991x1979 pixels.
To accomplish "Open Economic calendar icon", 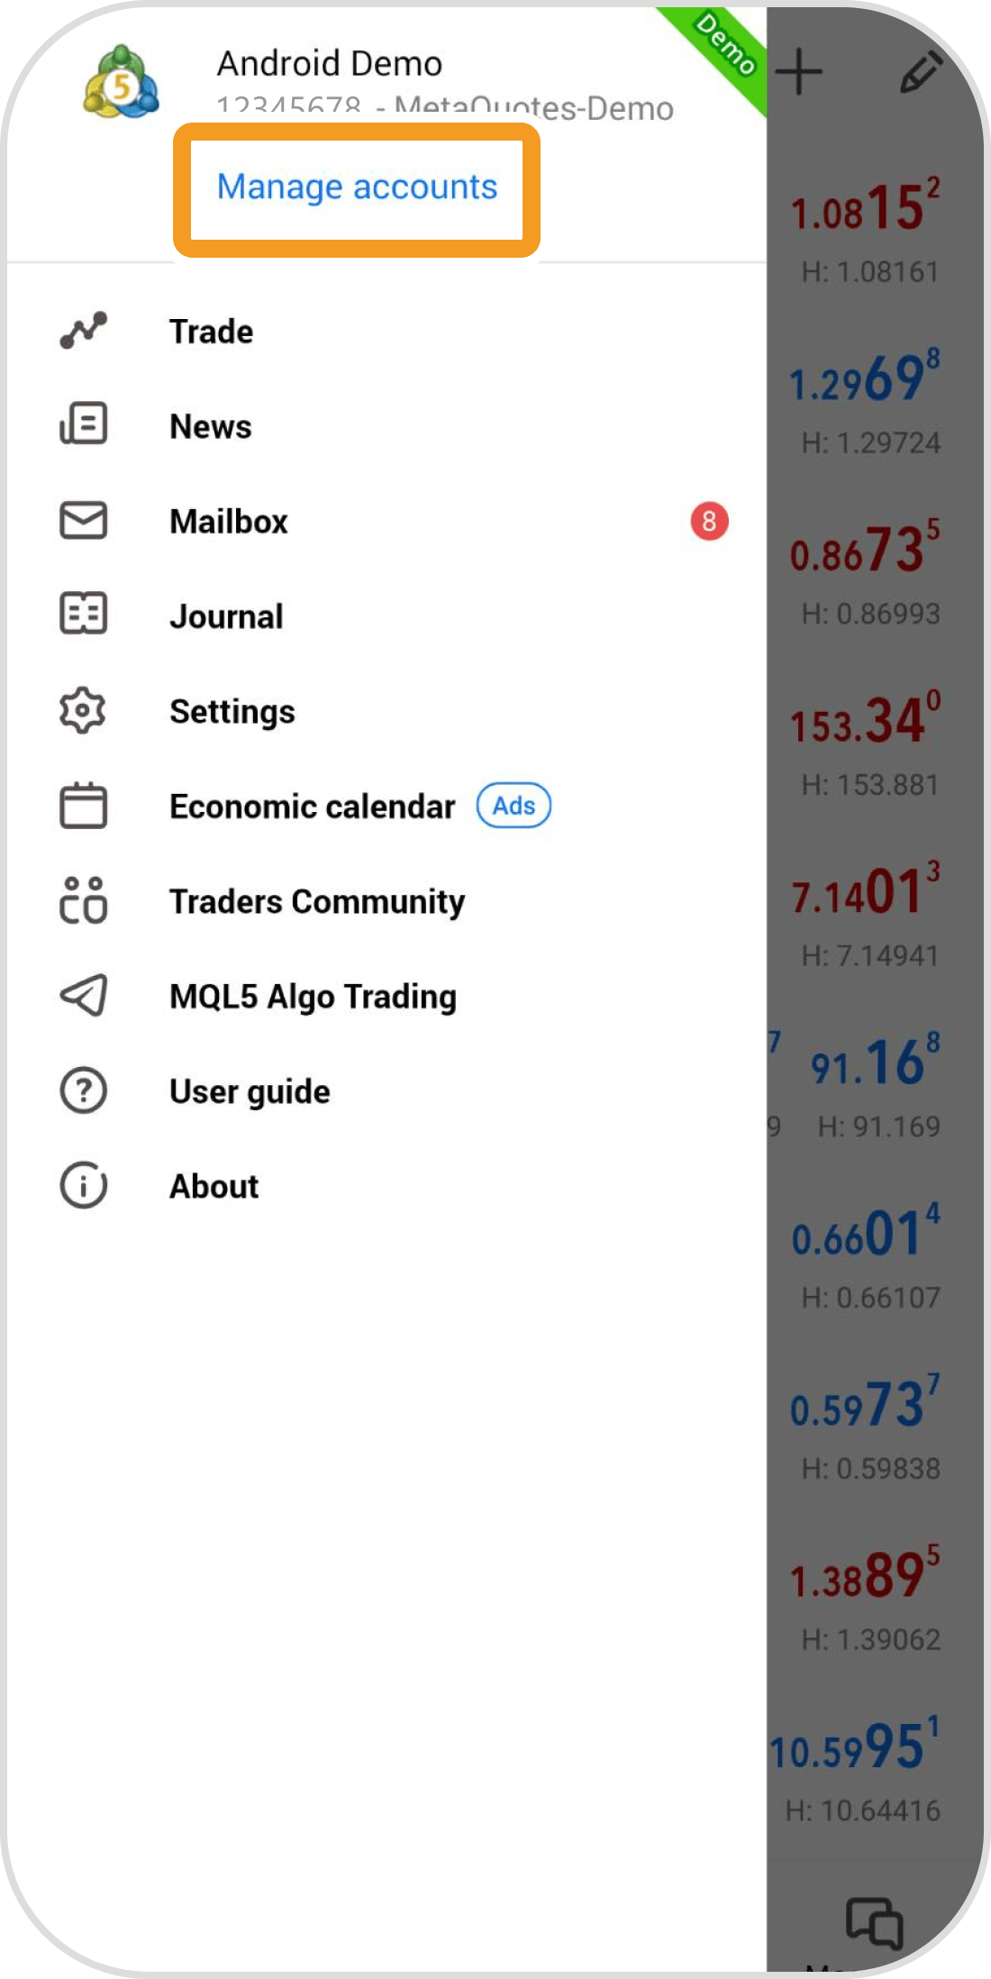I will point(83,806).
